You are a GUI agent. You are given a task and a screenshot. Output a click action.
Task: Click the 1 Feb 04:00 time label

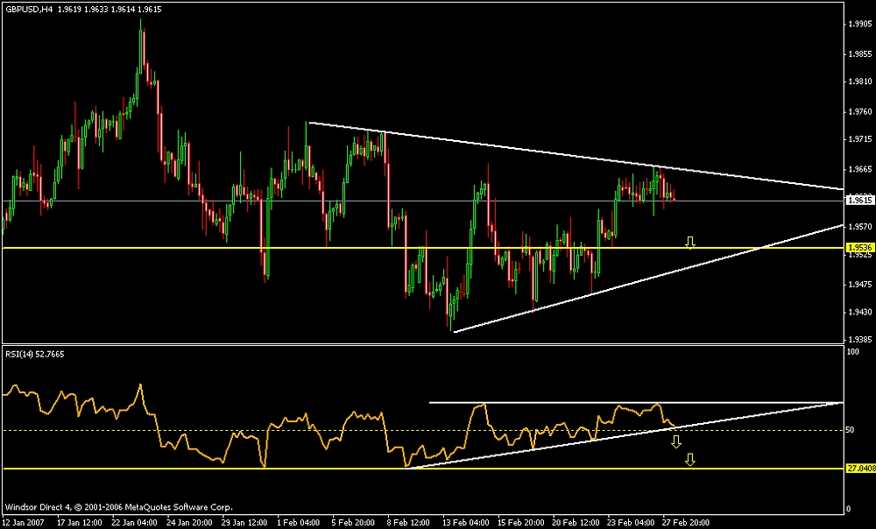[x=299, y=523]
